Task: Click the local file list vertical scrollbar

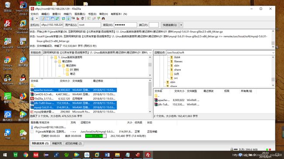Action: 150,96
